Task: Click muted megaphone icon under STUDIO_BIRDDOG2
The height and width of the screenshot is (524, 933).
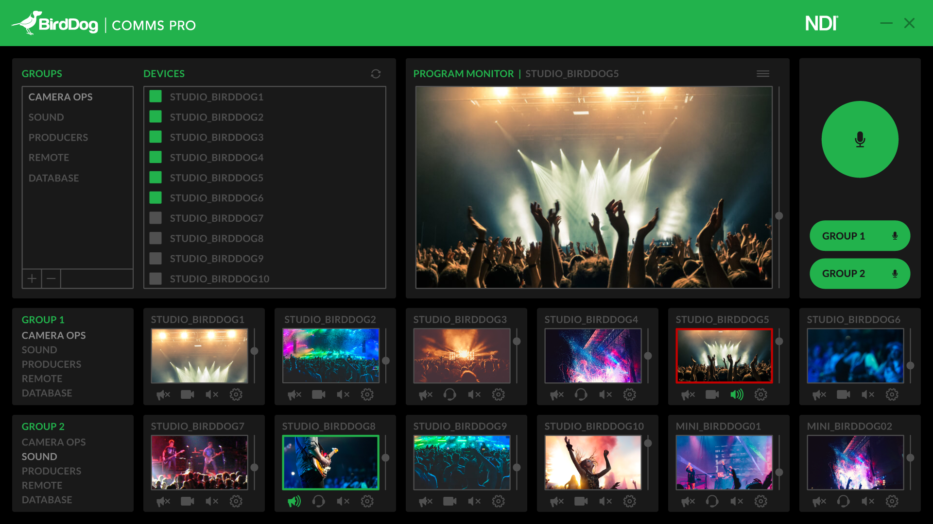Action: [x=294, y=394]
